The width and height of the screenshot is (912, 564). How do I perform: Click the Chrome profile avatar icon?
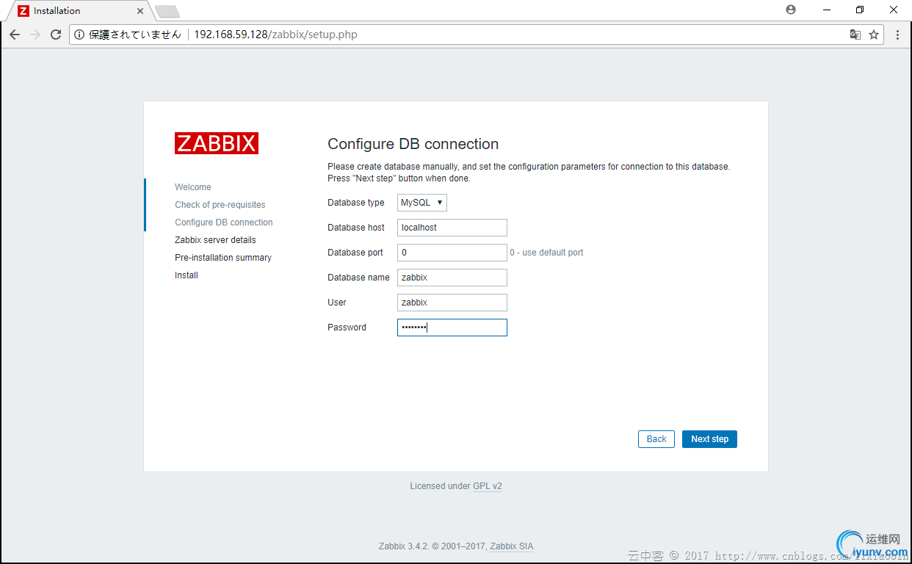click(x=791, y=10)
